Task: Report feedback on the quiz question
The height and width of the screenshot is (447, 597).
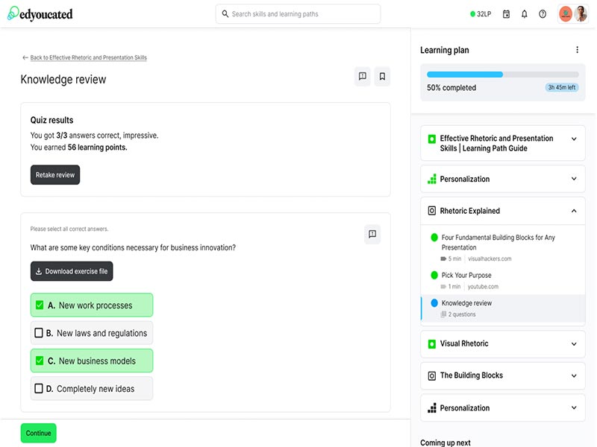Action: tap(372, 234)
